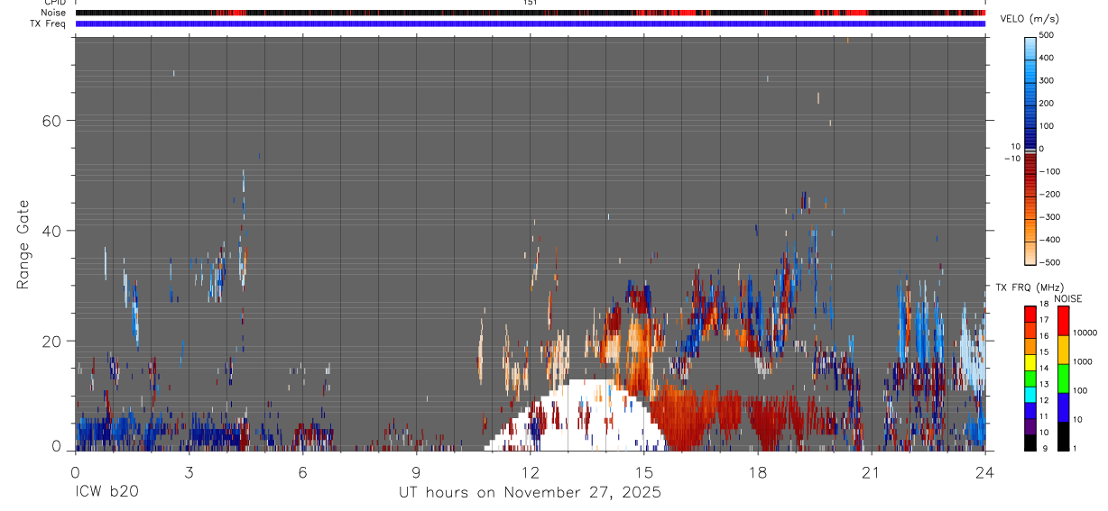Click the '151' CPID value at top

click(530, 3)
